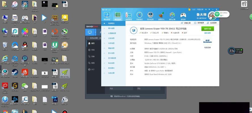Open the Adobe Creative Cloud shortcut

pos(5,88)
